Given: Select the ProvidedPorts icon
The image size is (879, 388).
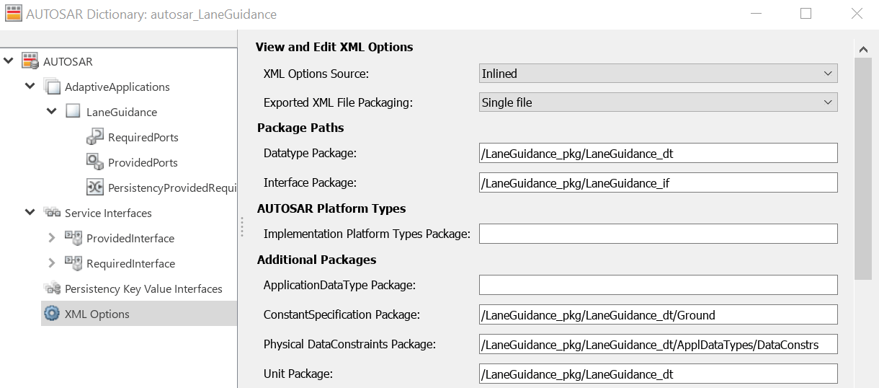Looking at the screenshot, I should pyautogui.click(x=94, y=162).
